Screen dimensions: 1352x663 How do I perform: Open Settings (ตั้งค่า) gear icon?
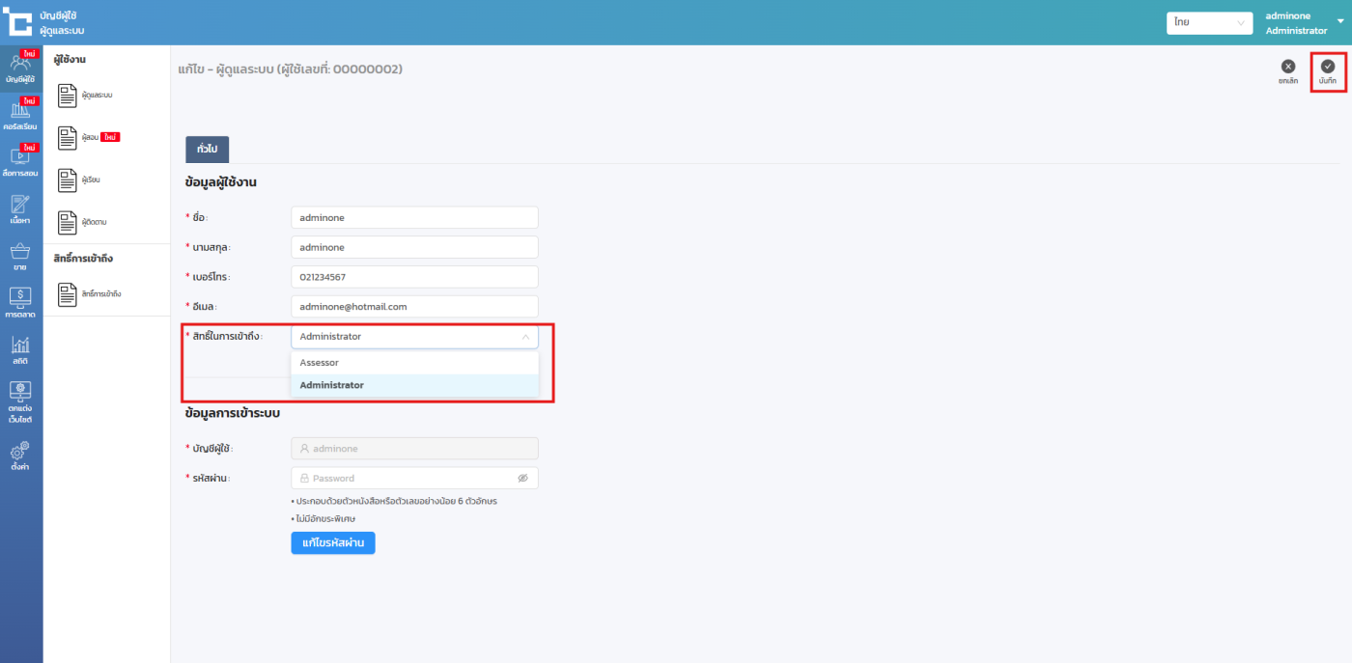[20, 455]
